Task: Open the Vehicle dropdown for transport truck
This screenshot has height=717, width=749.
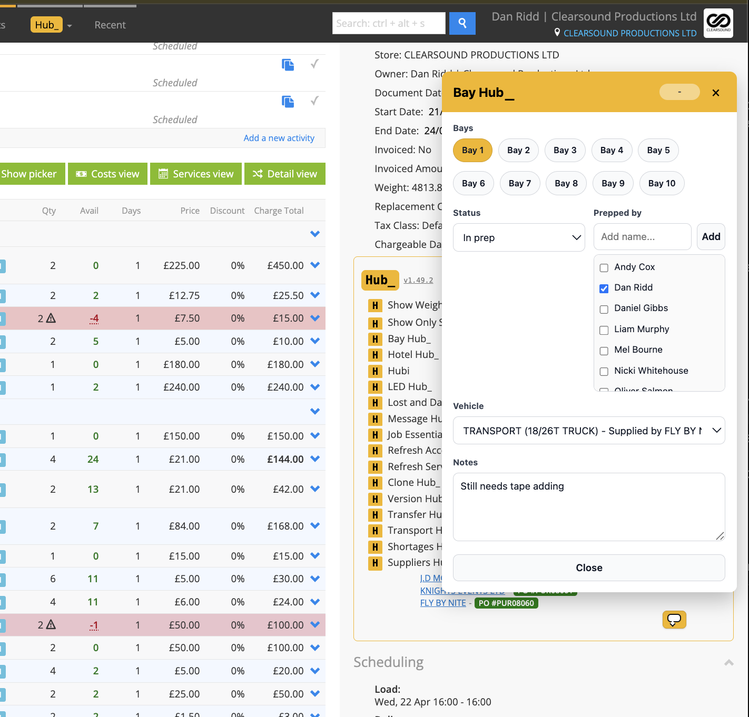Action: point(589,431)
